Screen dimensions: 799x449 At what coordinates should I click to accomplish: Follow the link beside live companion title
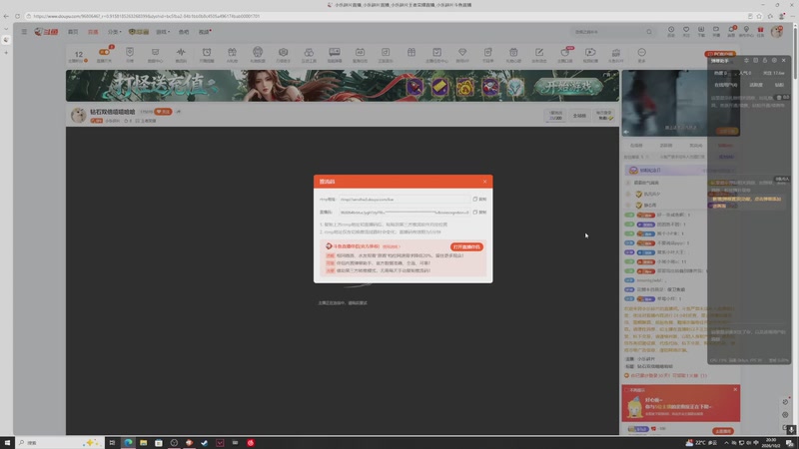click(x=391, y=246)
